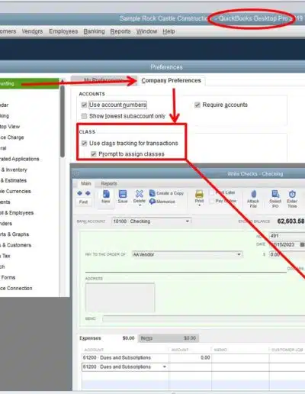Click the New check icon
Viewport: 305px width, 394px height.
click(x=106, y=194)
